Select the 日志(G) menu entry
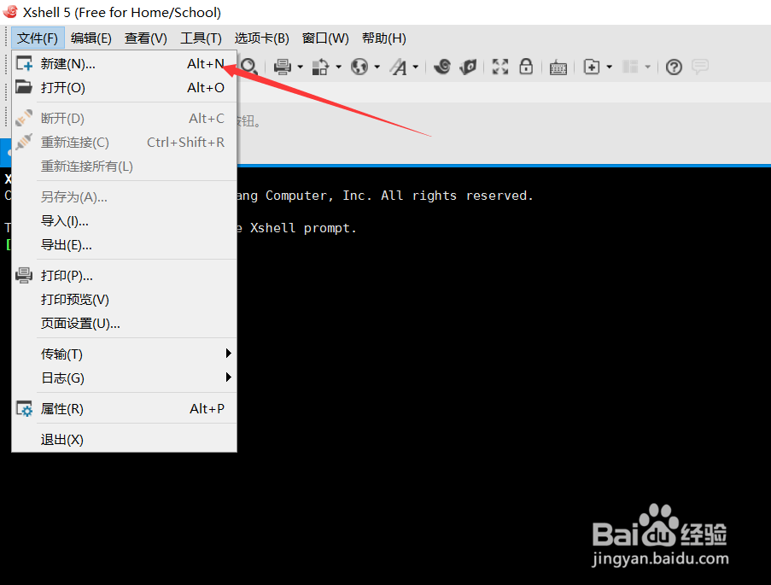The image size is (771, 585). 124,378
